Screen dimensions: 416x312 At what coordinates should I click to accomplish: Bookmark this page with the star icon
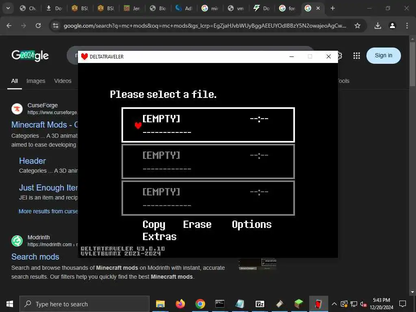click(357, 26)
